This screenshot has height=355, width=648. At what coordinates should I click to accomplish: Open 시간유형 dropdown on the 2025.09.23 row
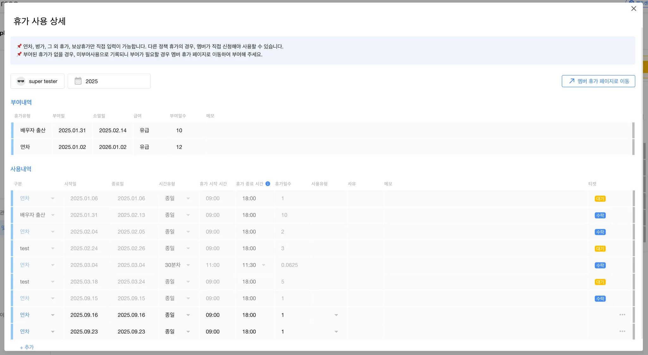pos(188,332)
